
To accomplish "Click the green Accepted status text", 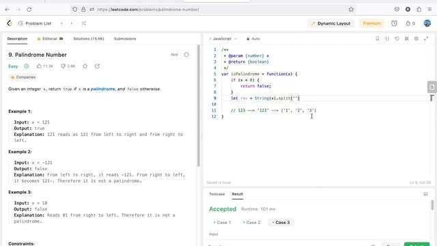I will coord(223,209).
